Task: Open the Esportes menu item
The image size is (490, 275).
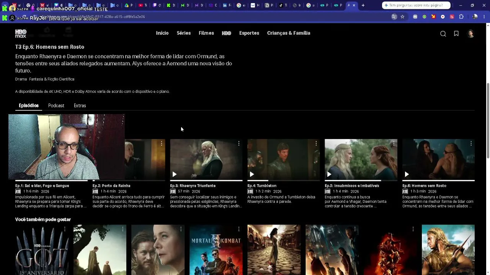Action: pos(249,33)
